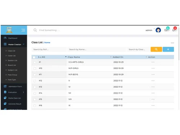
Task: Focus the Search by Class field
Action: pos(139,49)
